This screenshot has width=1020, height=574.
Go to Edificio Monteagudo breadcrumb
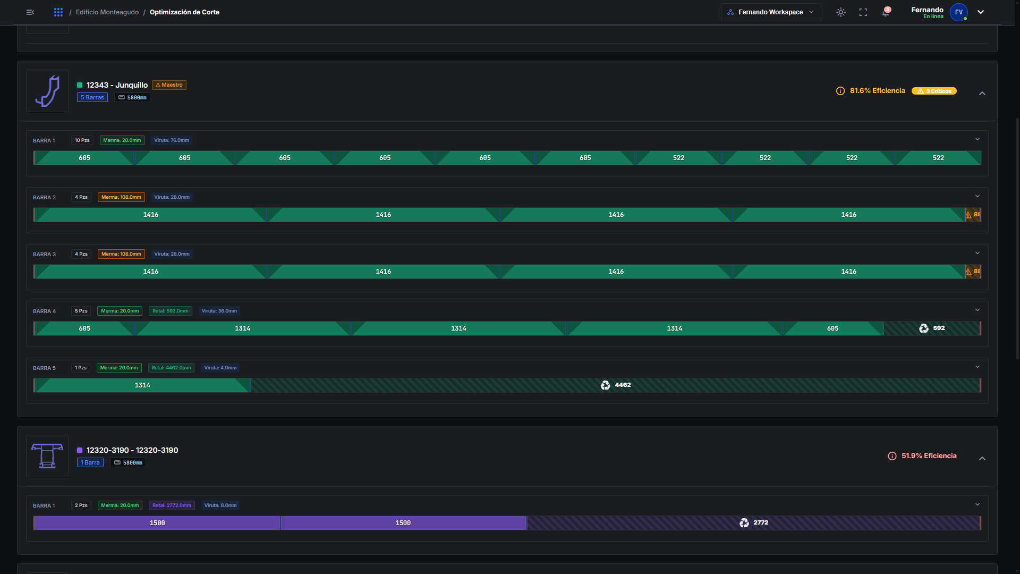[x=107, y=12]
